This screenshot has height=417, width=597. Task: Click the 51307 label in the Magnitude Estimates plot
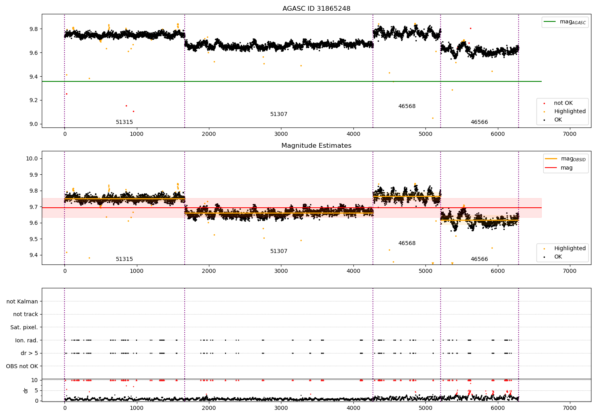pos(279,251)
